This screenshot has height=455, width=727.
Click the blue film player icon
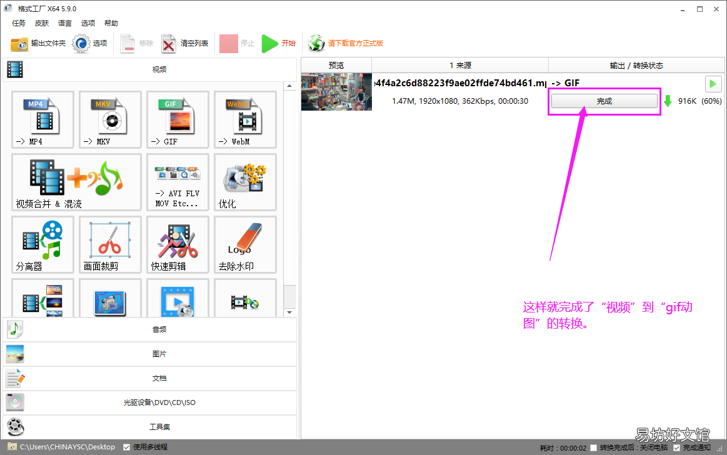coord(178,298)
